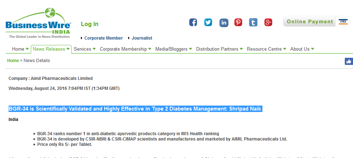Click the Home breadcrumb link
The height and width of the screenshot is (158, 353).
pyautogui.click(x=13, y=61)
